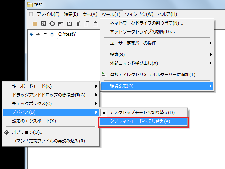
Task: Click the scissors cut icon
Action: pyautogui.click(x=78, y=24)
